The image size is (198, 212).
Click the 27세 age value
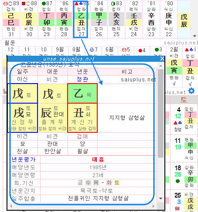click(98, 175)
